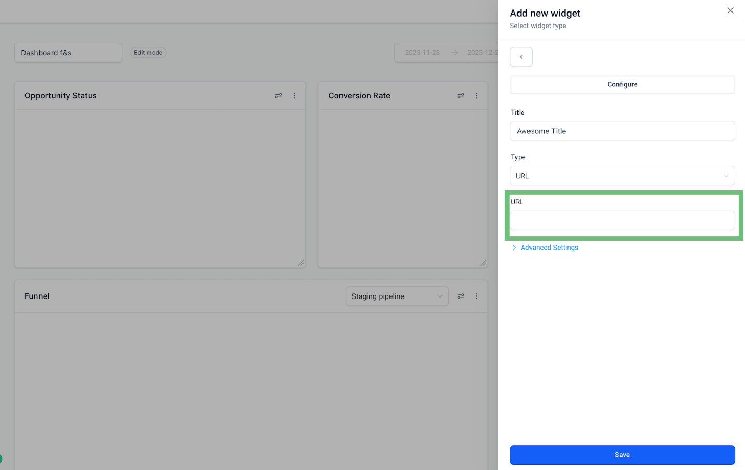
Task: Click the Edit mode badge
Action: (148, 53)
